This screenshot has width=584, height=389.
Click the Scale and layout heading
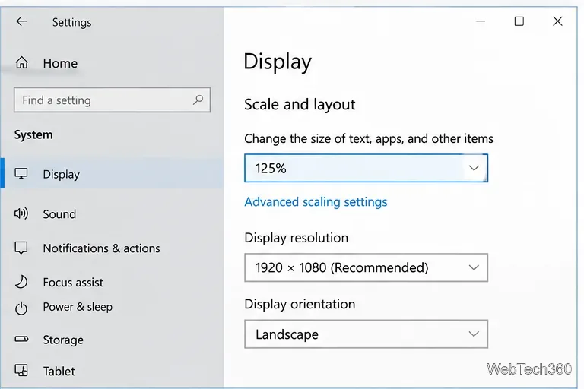click(x=300, y=104)
